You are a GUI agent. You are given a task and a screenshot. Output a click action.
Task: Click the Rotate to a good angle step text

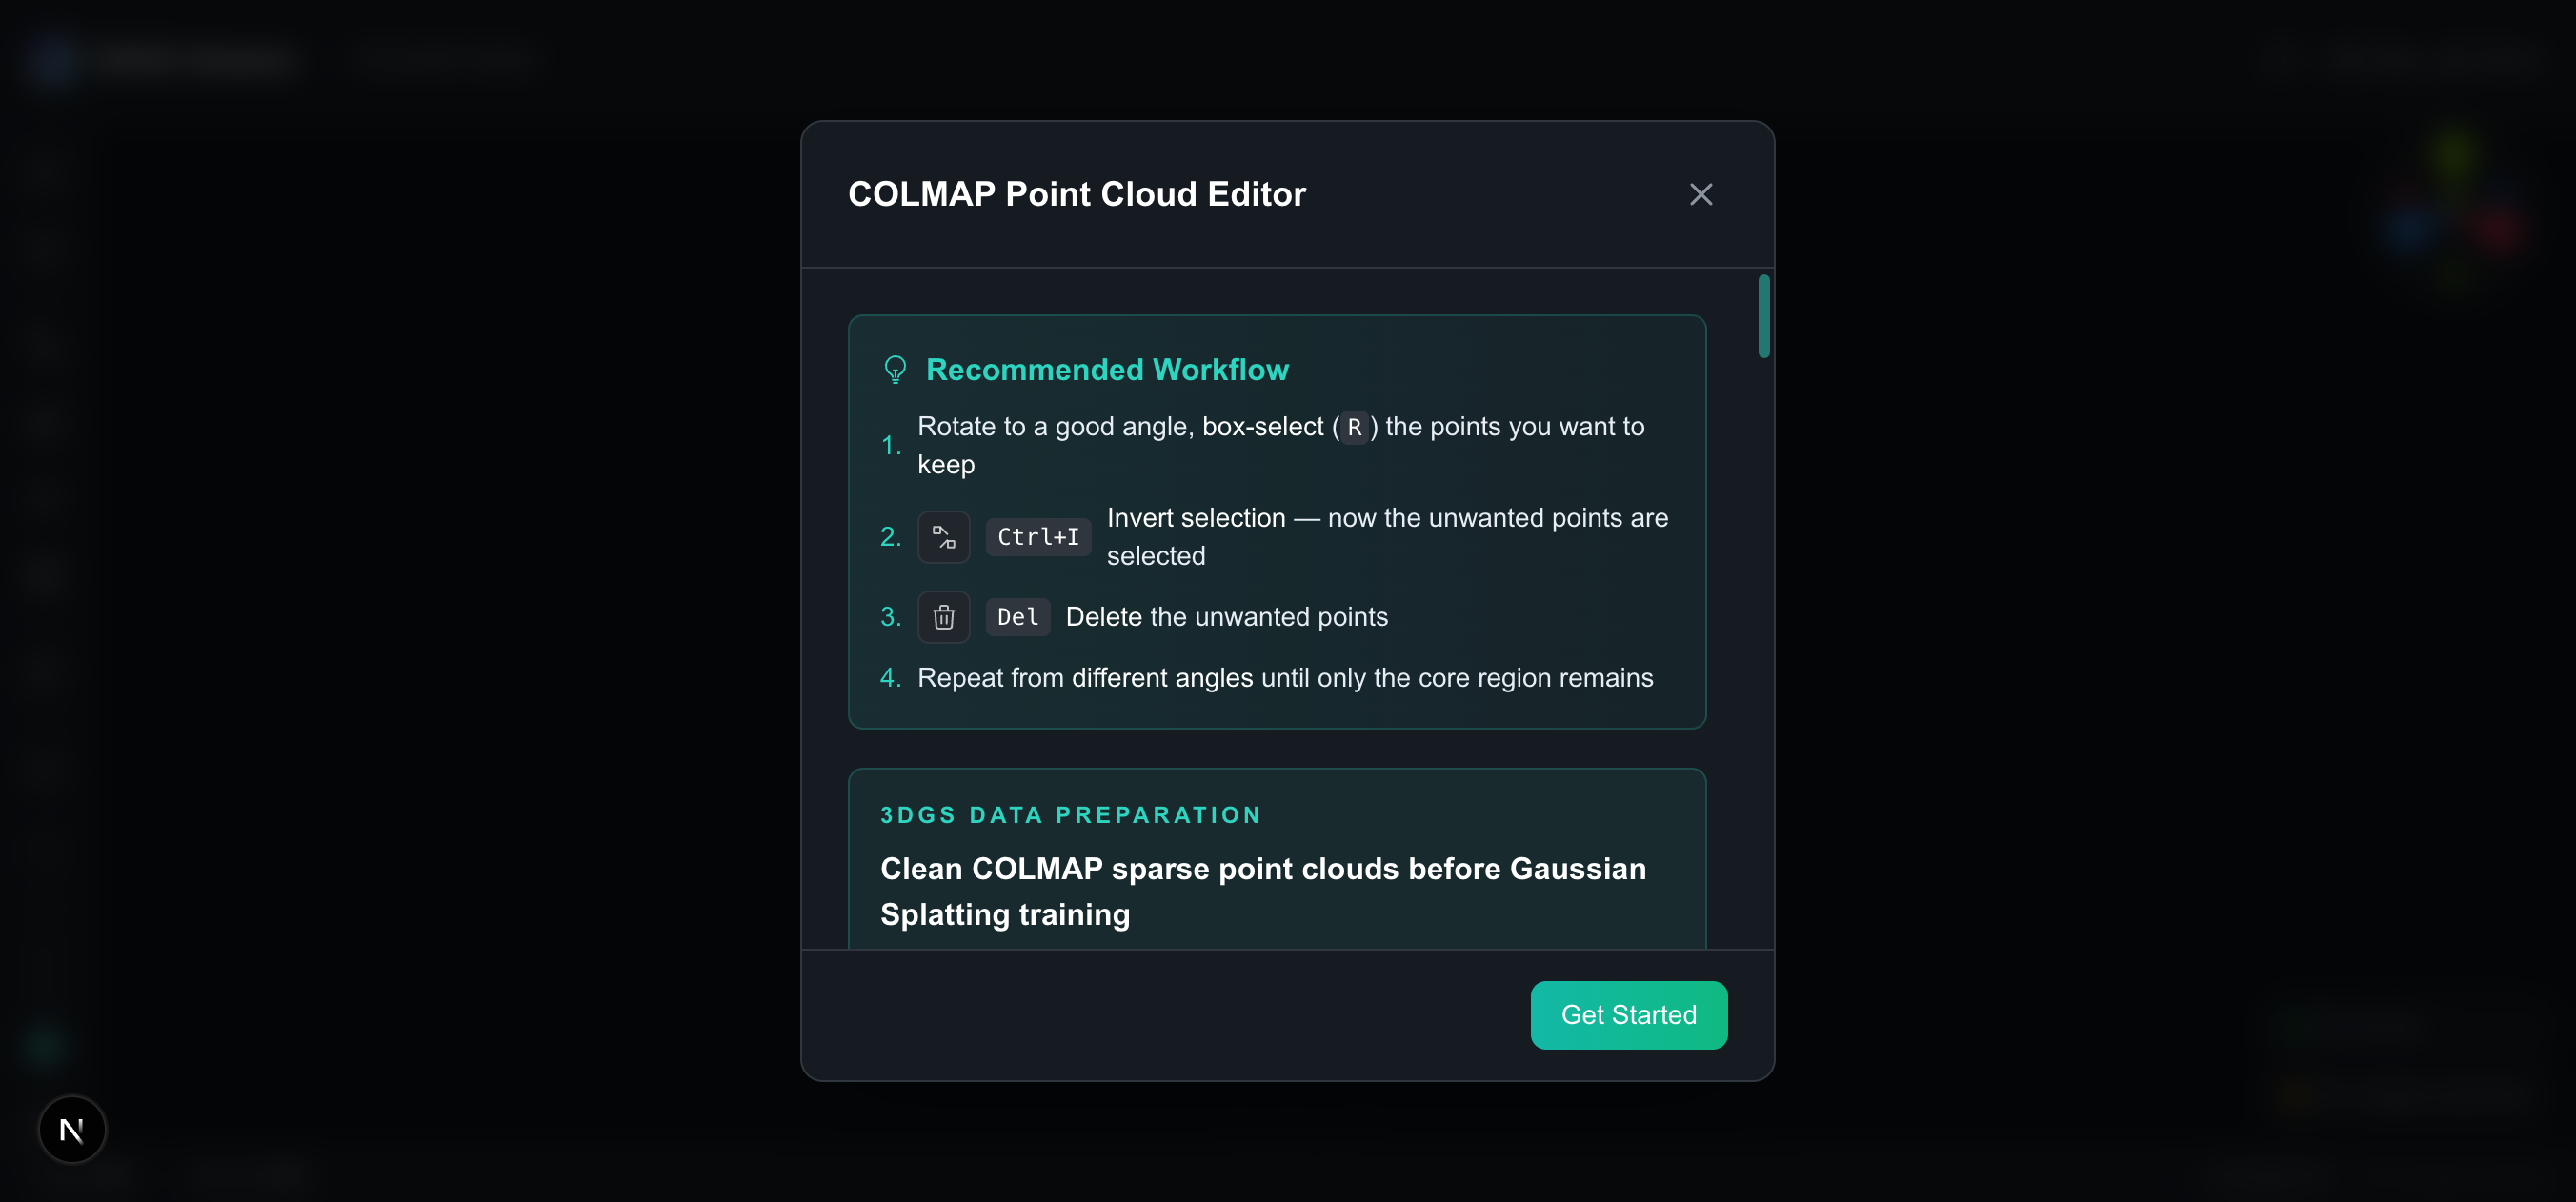(1281, 445)
